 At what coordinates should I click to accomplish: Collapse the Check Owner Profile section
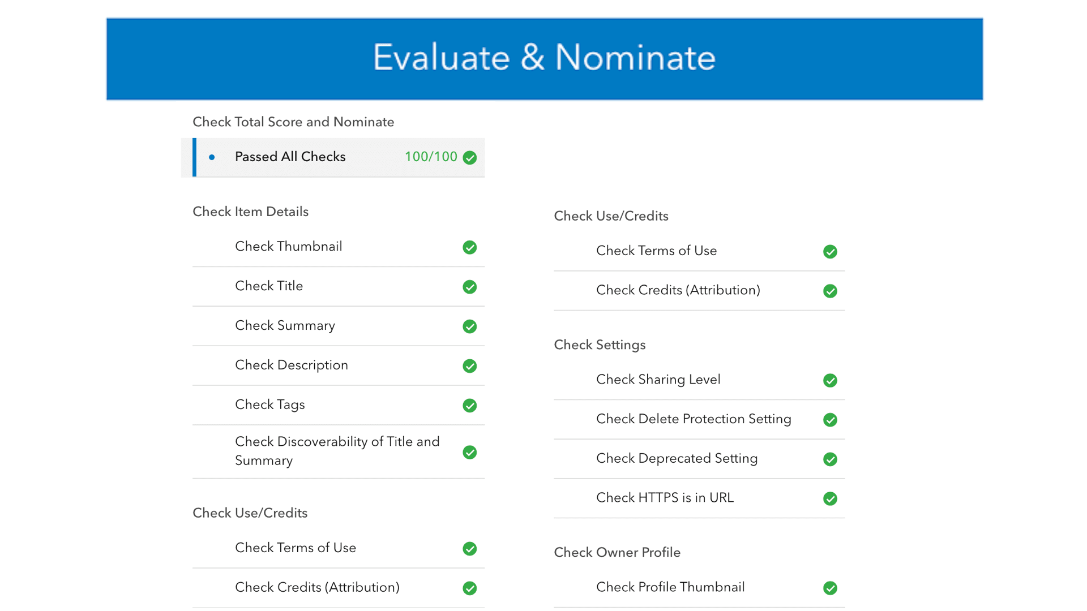[617, 552]
